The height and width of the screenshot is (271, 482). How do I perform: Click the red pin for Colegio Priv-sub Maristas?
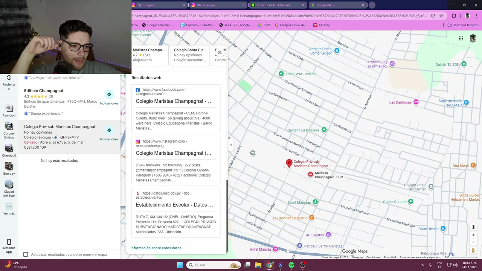[x=289, y=163]
